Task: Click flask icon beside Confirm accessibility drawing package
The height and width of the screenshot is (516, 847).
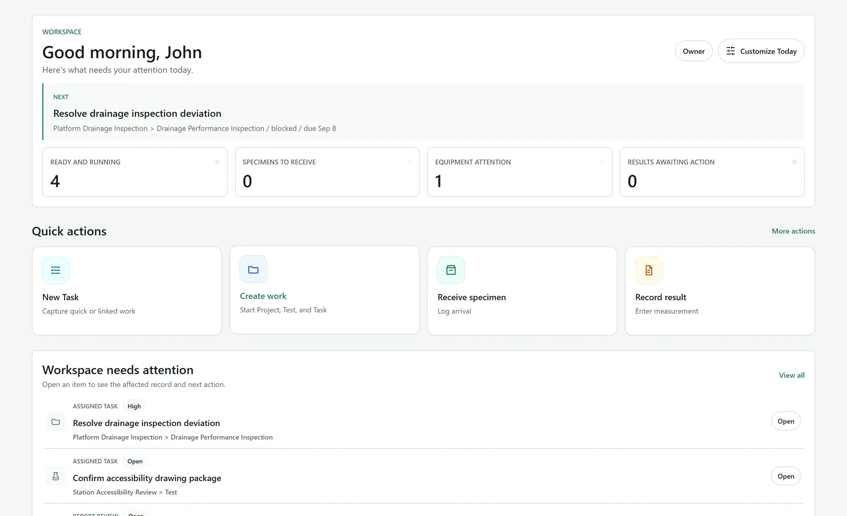Action: 56,476
